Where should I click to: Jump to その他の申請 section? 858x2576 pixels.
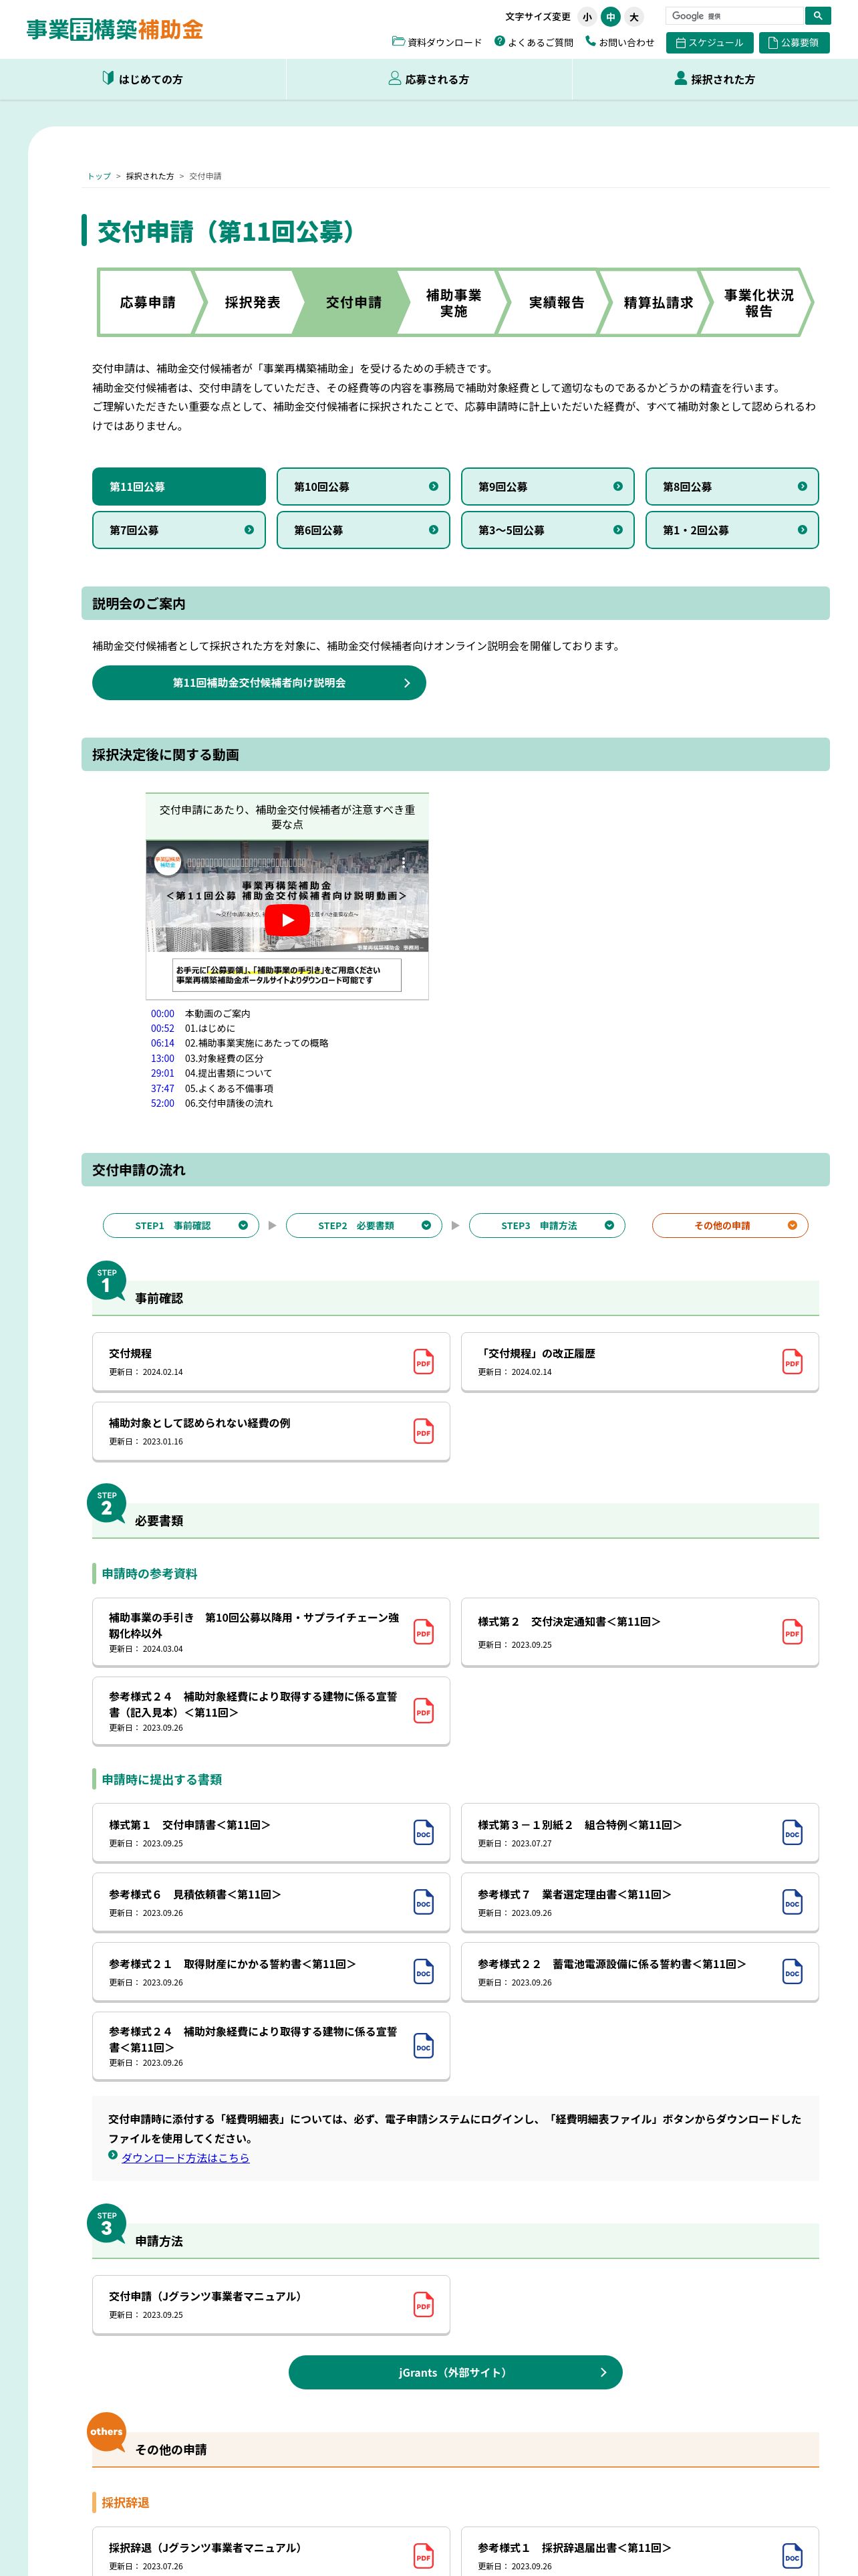(x=730, y=1225)
